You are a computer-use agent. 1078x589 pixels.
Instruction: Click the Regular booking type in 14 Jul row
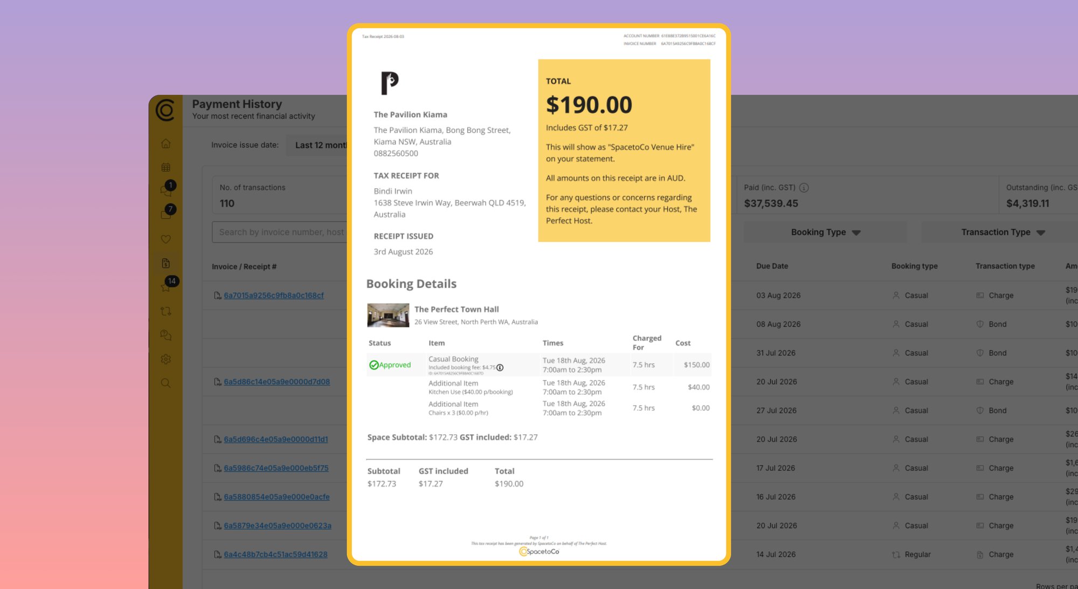pyautogui.click(x=917, y=554)
